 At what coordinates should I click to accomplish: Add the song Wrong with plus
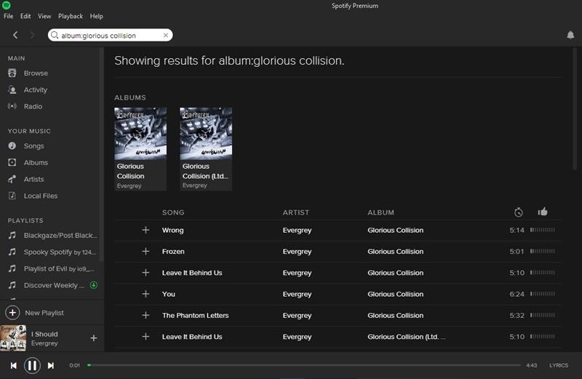(146, 230)
